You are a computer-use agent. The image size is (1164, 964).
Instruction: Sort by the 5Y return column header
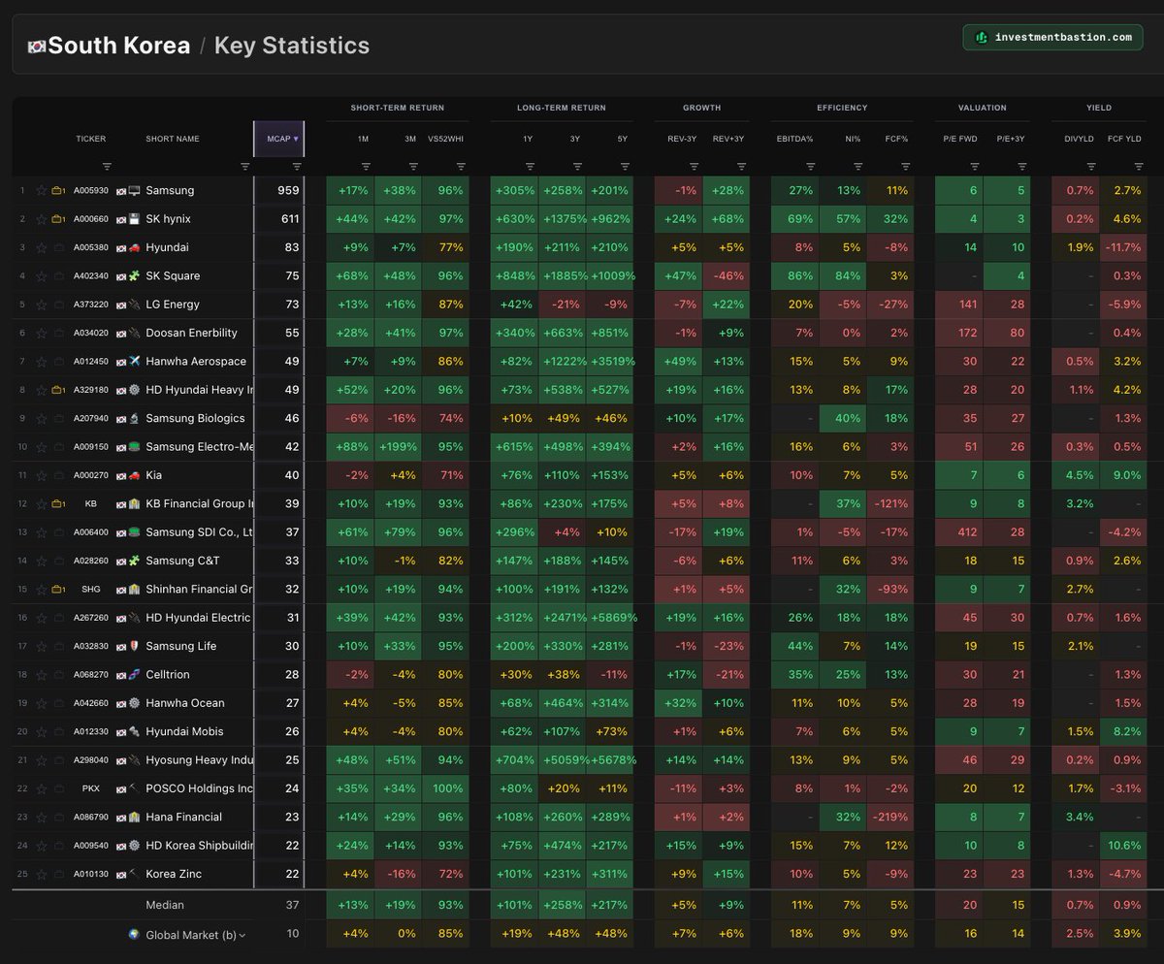coord(622,139)
